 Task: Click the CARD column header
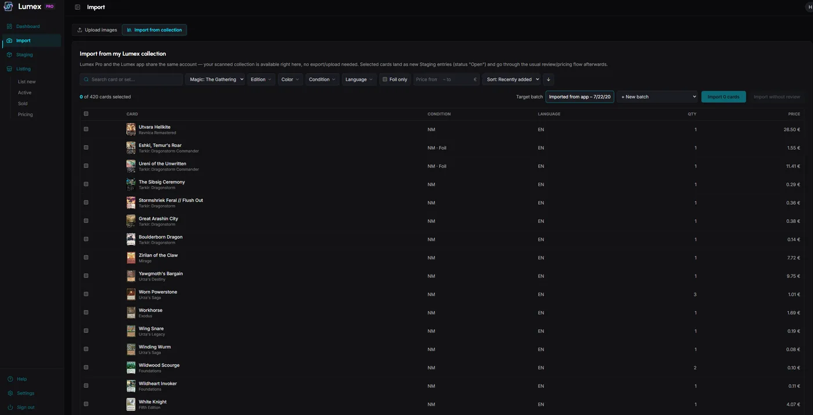click(x=132, y=114)
